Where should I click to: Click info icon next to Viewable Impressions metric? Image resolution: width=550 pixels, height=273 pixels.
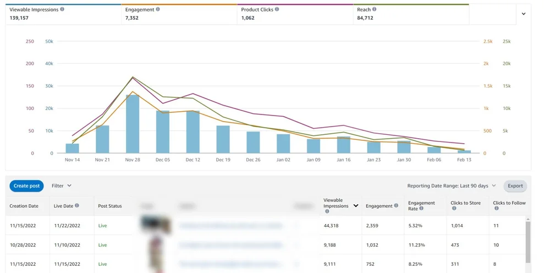(x=62, y=9)
